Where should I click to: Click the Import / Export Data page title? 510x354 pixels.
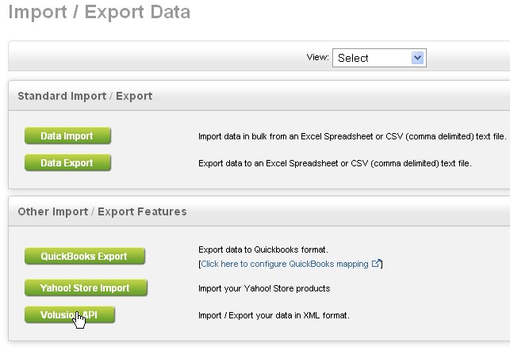click(99, 12)
